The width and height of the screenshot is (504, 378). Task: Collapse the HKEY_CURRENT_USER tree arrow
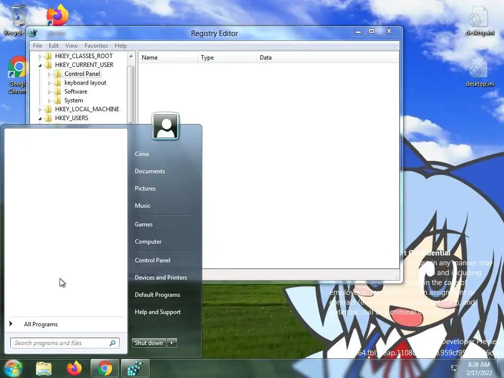pos(40,65)
